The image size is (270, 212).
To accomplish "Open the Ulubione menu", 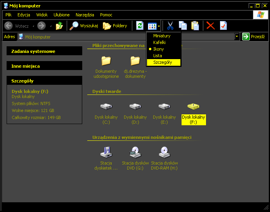I will (62, 15).
